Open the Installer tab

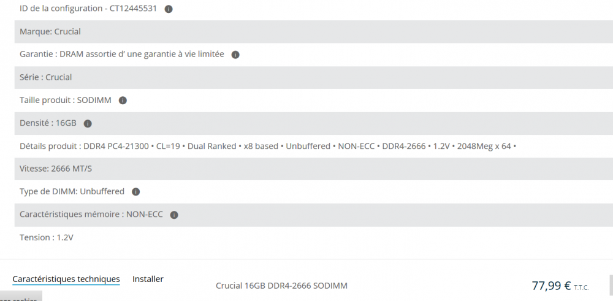tap(148, 279)
